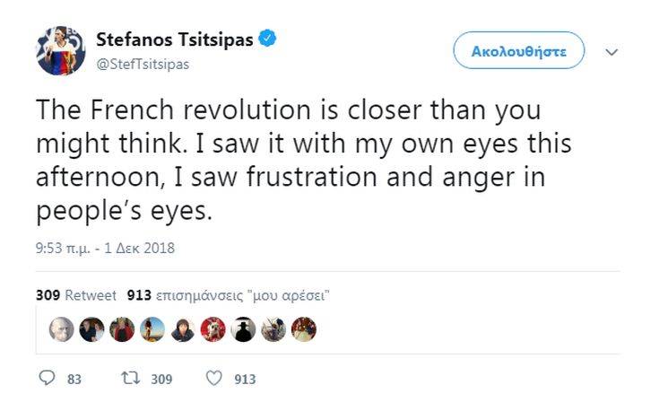Image resolution: width=659 pixels, height=411 pixels.
Task: Click the first liker avatar (grey statue)
Action: 61,329
